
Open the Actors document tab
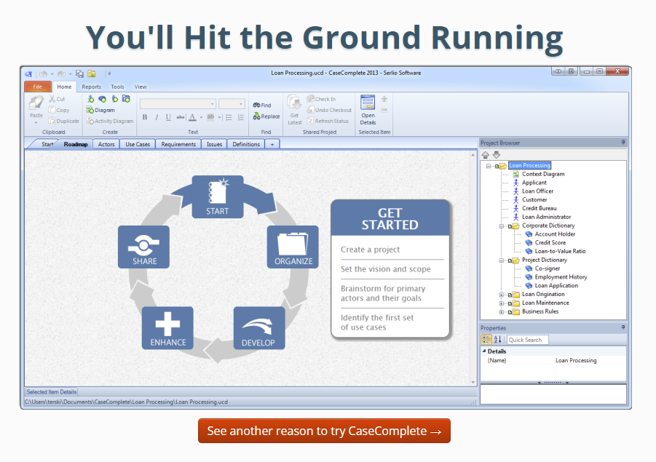[x=106, y=144]
